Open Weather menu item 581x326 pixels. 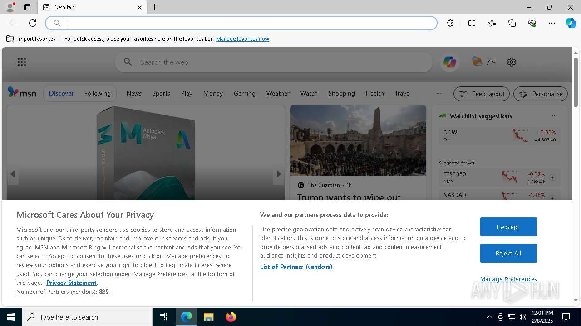pyautogui.click(x=278, y=93)
